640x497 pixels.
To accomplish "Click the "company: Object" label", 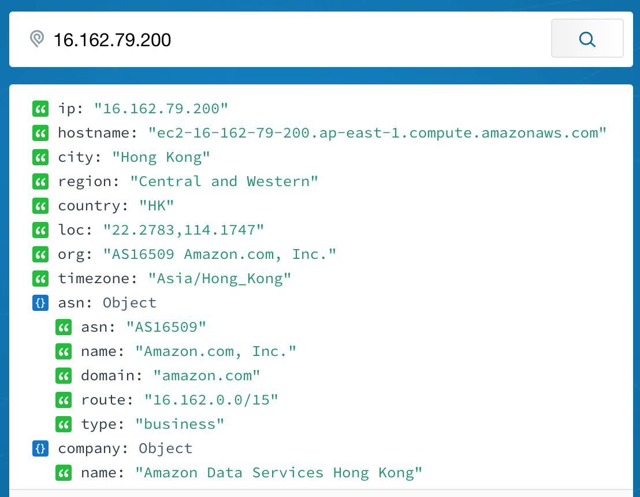I will pos(125,449).
